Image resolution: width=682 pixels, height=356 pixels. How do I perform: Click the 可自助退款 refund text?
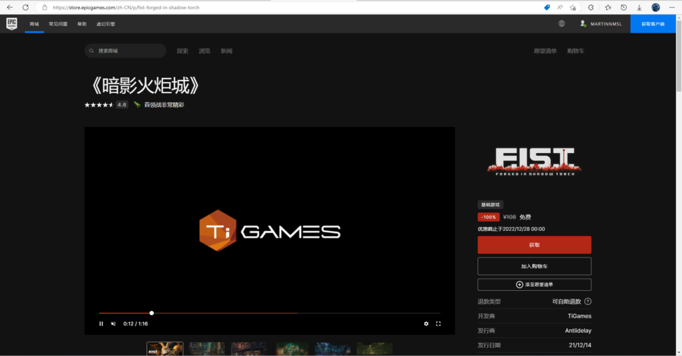coord(566,301)
